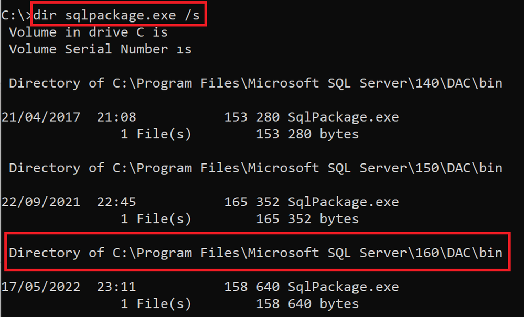The width and height of the screenshot is (524, 317).
Task: Click the date 17/05/2022
Action: 41,287
